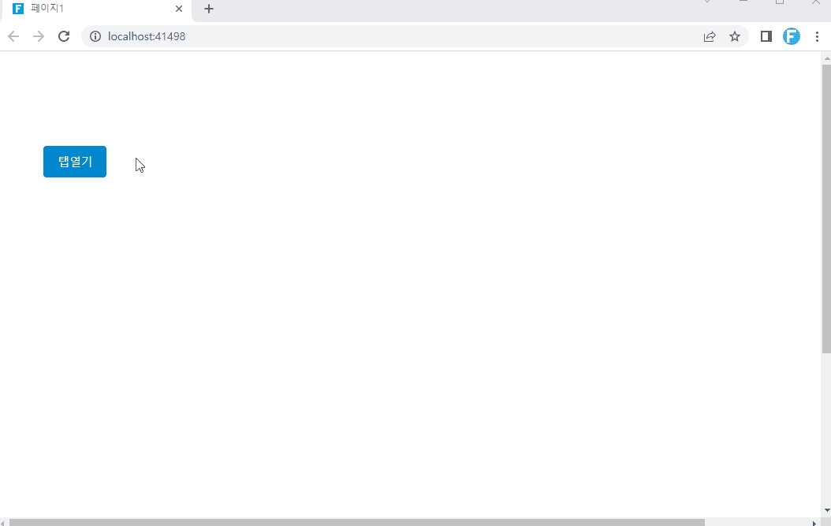Click the browser Back arrow
Viewport: 831px width, 526px height.
tap(13, 36)
